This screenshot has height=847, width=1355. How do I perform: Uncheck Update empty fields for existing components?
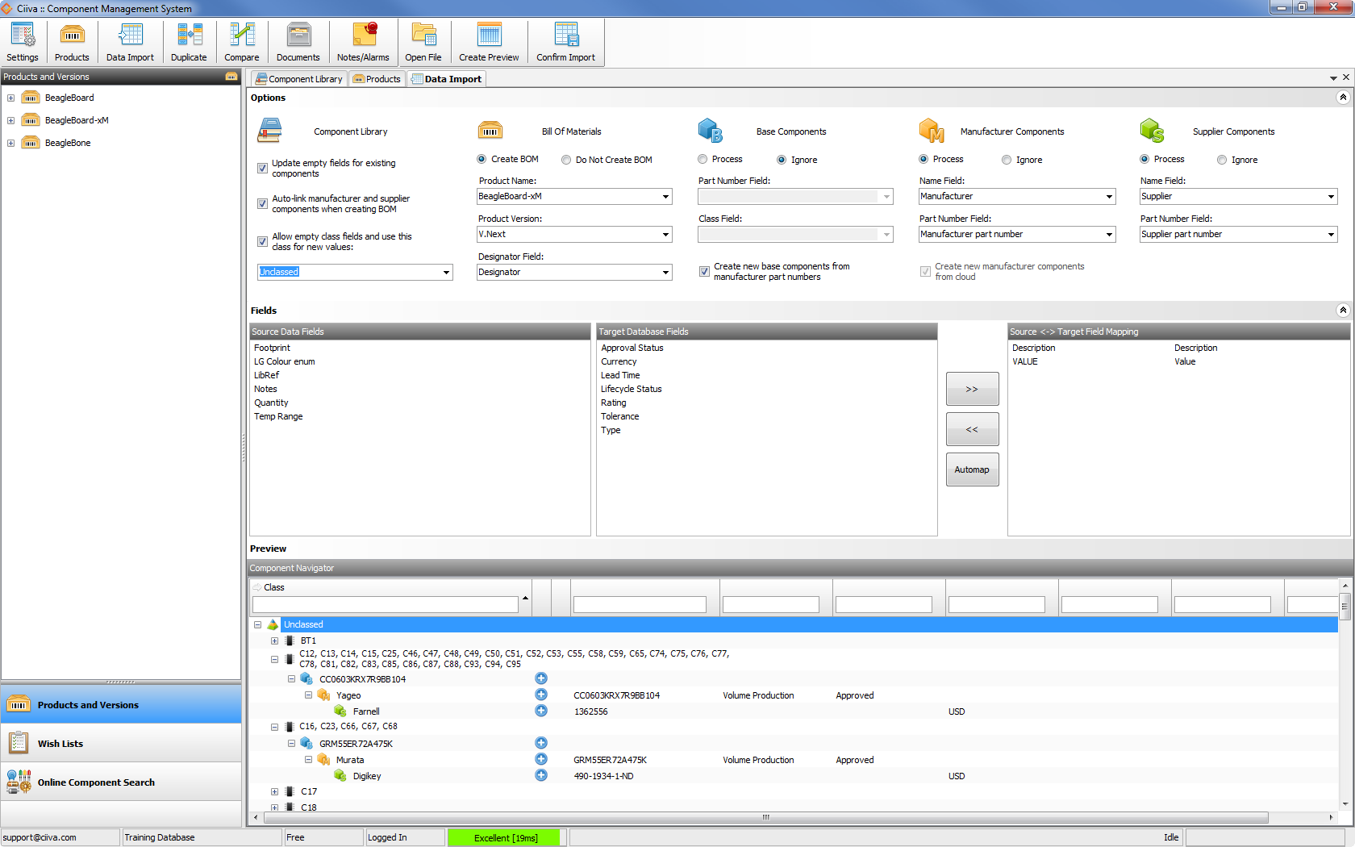262,168
